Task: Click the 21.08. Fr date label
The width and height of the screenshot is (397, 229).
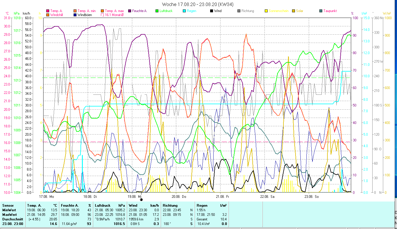Action: tap(223, 197)
